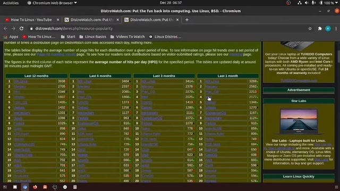Open rank 7 distribution in Last 1 month
340x191 pixels.
(x=216, y=113)
